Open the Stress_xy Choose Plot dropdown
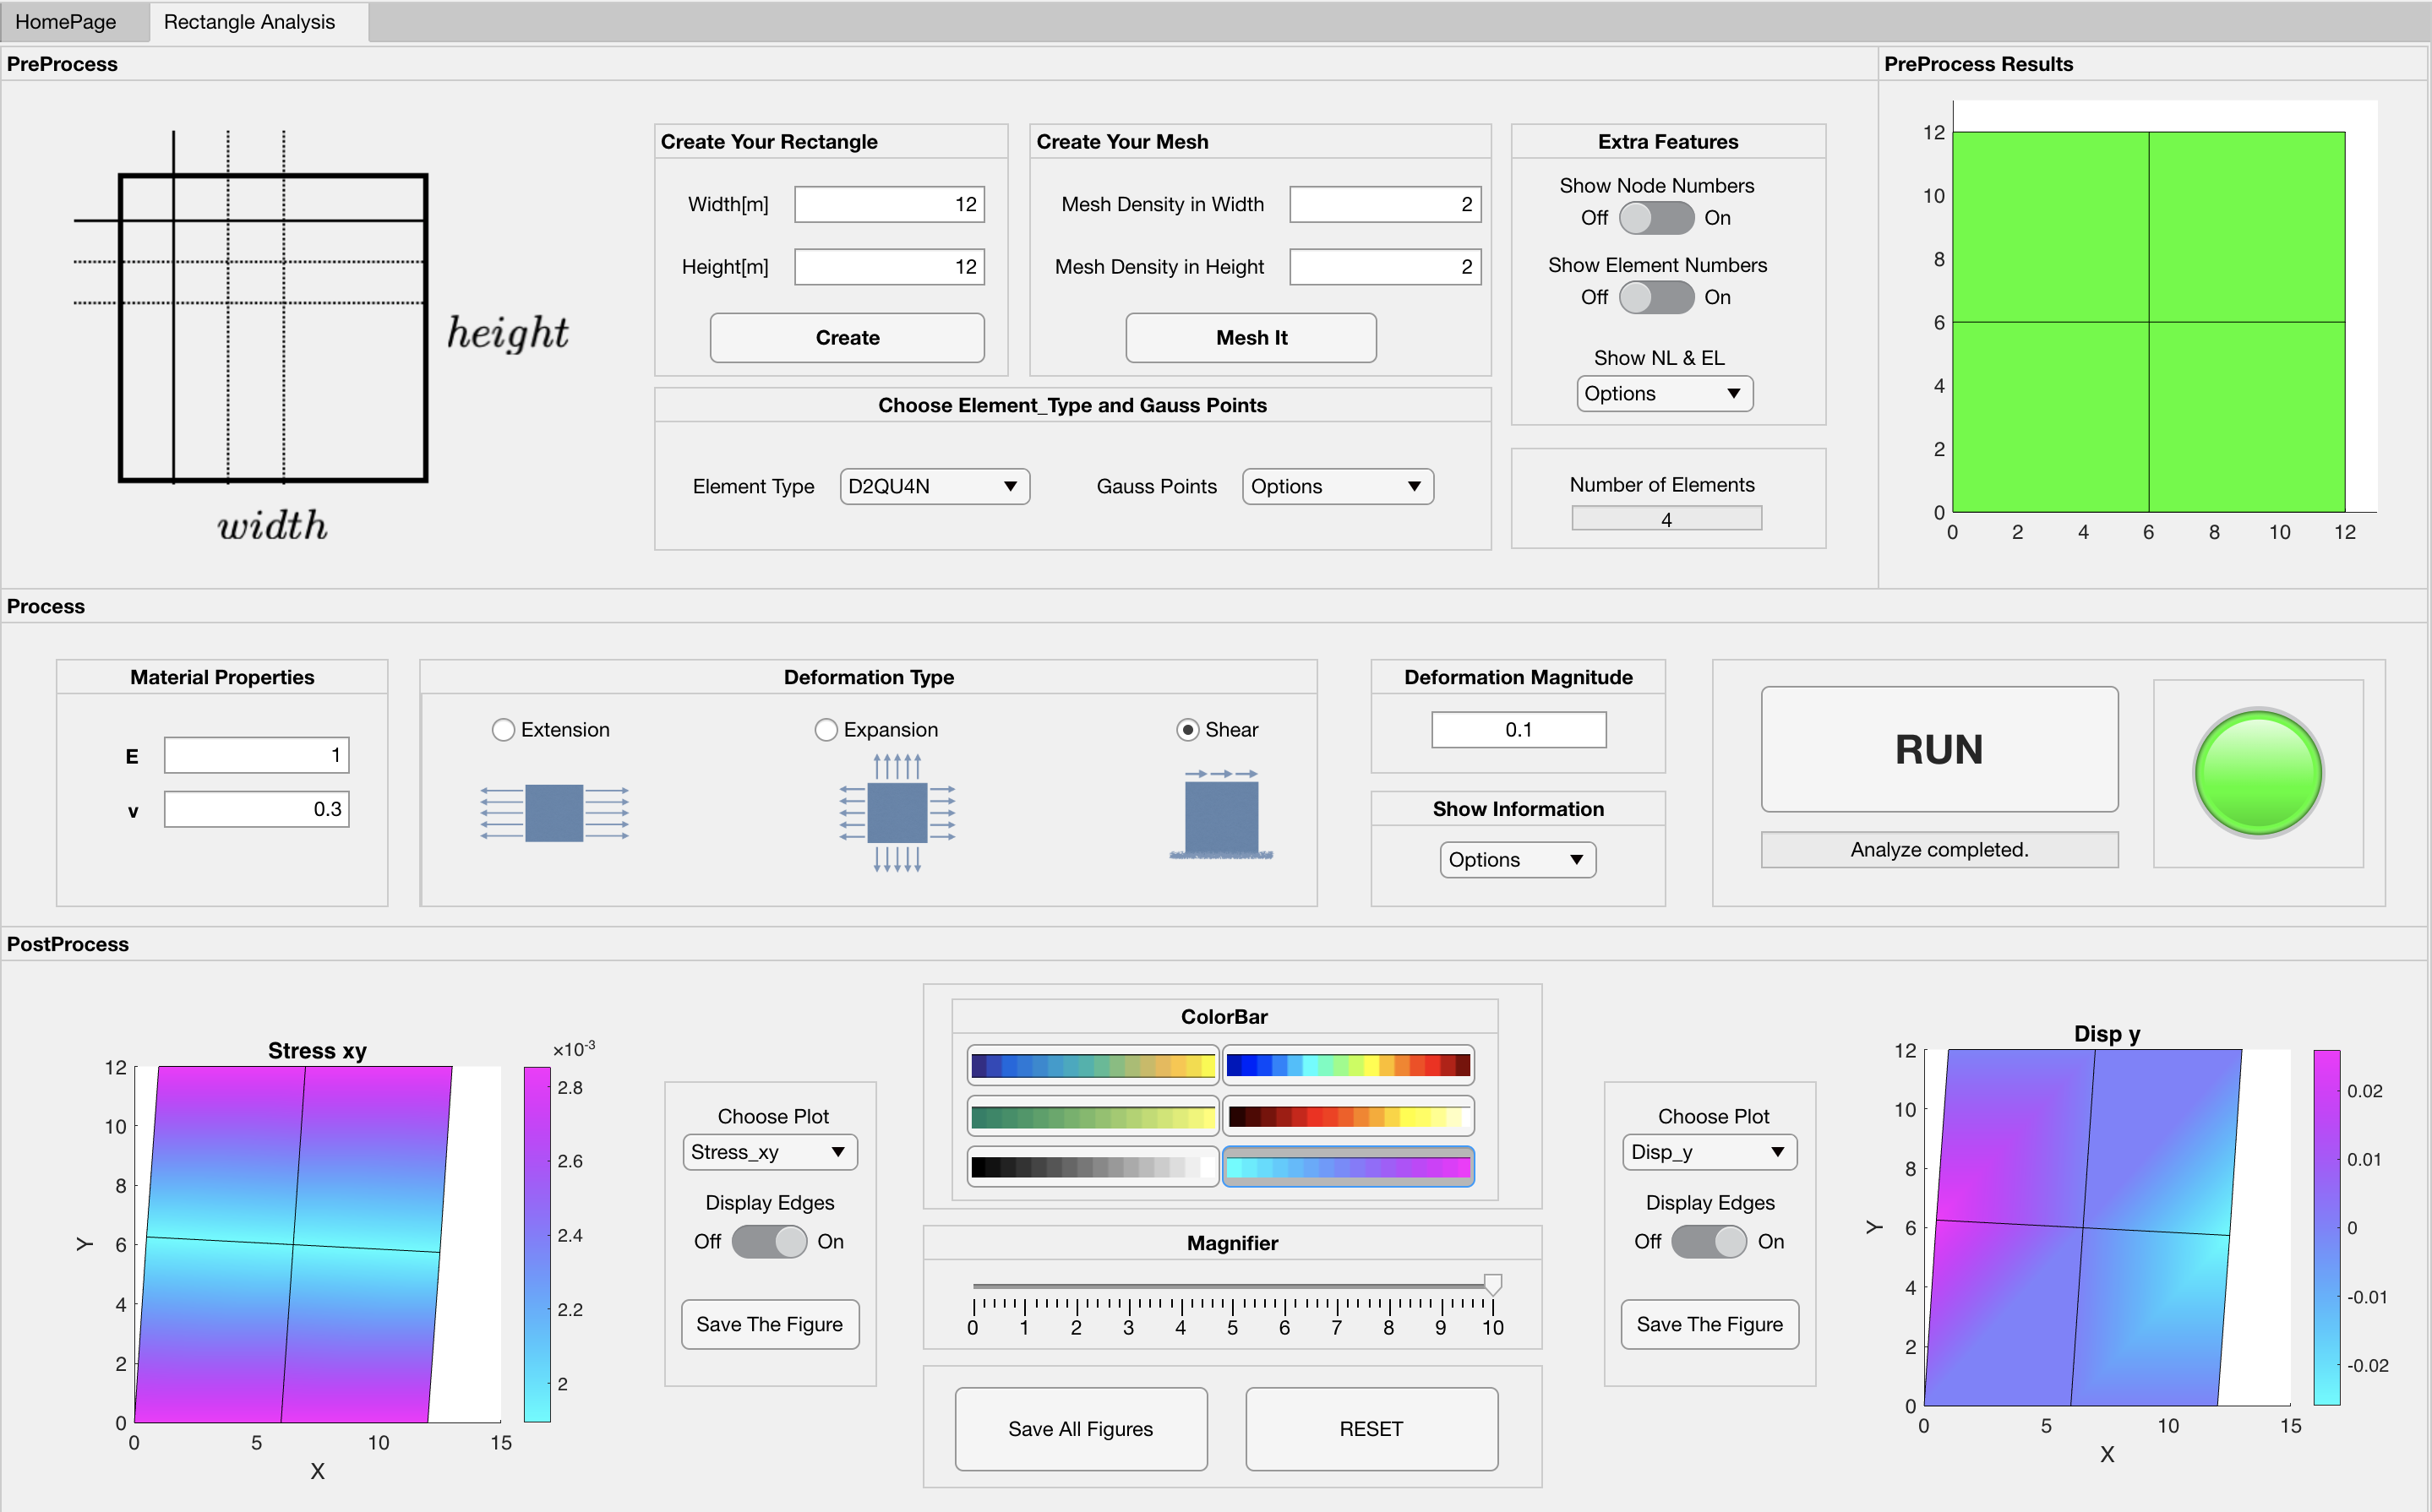This screenshot has height=1512, width=2432. point(769,1152)
